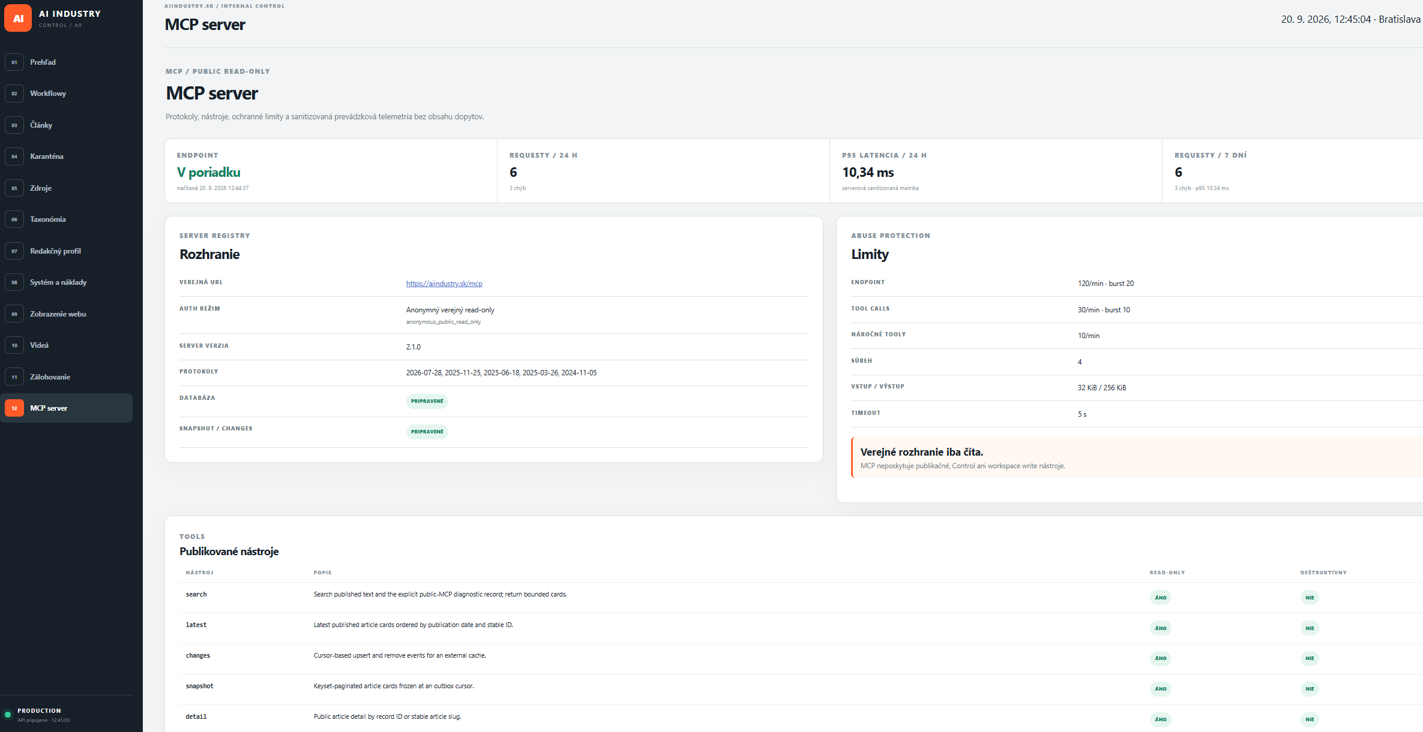Click the 01 number badge by Prehľad

[14, 62]
